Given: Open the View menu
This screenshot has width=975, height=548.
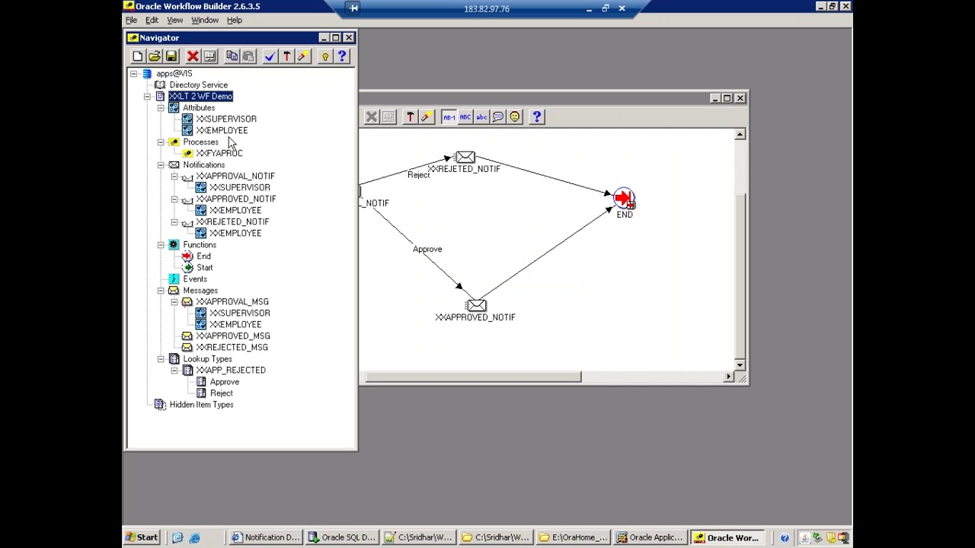Looking at the screenshot, I should pos(174,21).
